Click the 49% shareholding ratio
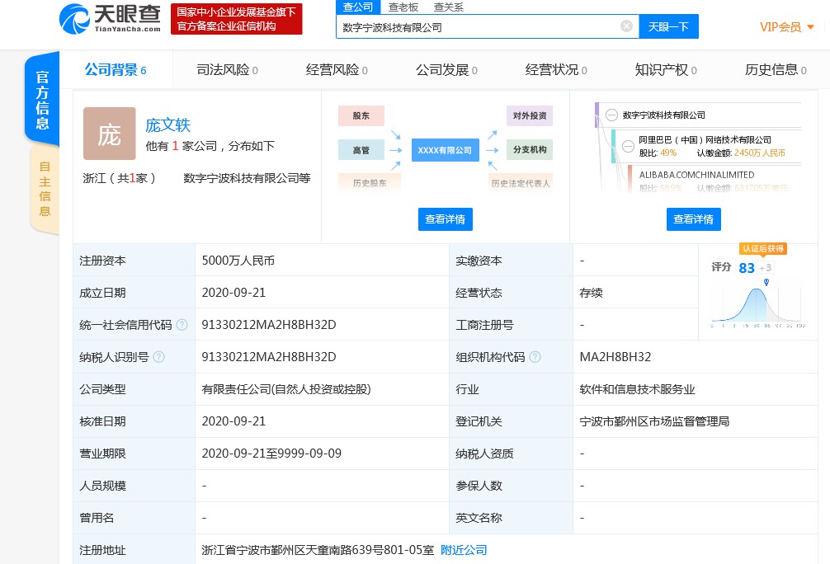The height and width of the screenshot is (564, 830). [x=668, y=153]
